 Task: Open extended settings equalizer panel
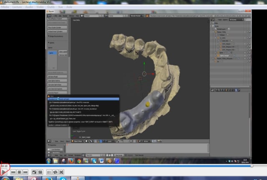tap(40, 172)
